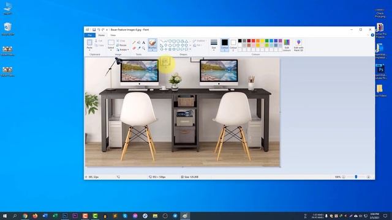Open Telegram from the taskbar
392x220 pixels.
175,216
